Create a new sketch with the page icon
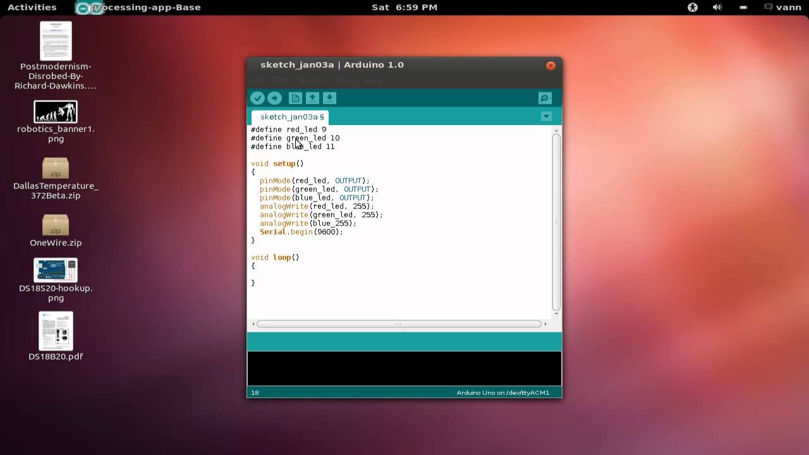The image size is (809, 455). 295,98
